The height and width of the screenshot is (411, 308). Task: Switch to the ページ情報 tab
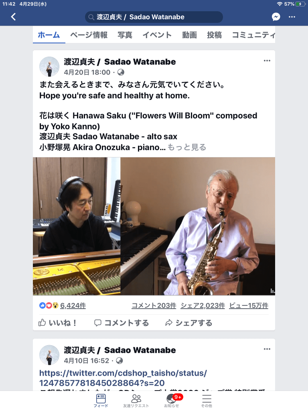pyautogui.click(x=89, y=35)
